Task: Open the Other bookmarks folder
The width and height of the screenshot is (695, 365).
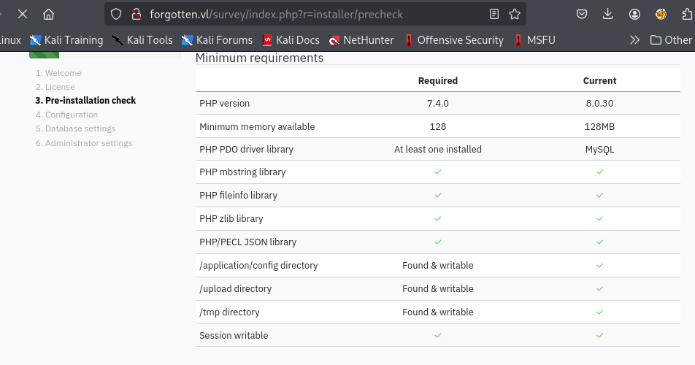Action: pos(671,40)
